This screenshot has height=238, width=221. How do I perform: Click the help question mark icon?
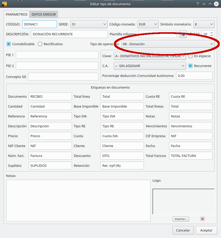197,4
